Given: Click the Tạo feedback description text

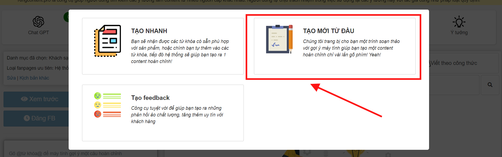Looking at the screenshot, I should coord(177,115).
